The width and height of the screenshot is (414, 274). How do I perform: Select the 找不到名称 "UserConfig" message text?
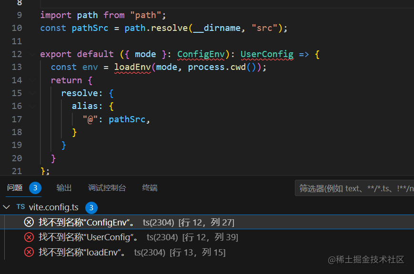88,237
